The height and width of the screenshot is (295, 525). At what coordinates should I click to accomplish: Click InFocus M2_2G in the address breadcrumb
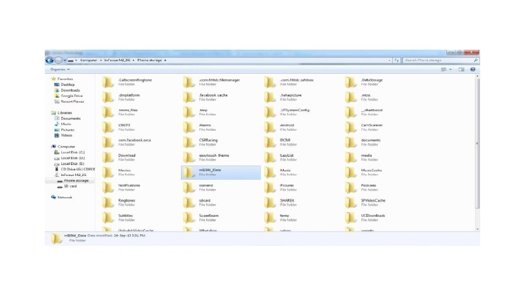click(x=117, y=60)
